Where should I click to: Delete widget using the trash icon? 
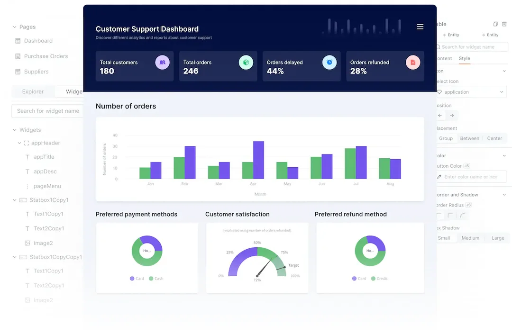click(504, 24)
